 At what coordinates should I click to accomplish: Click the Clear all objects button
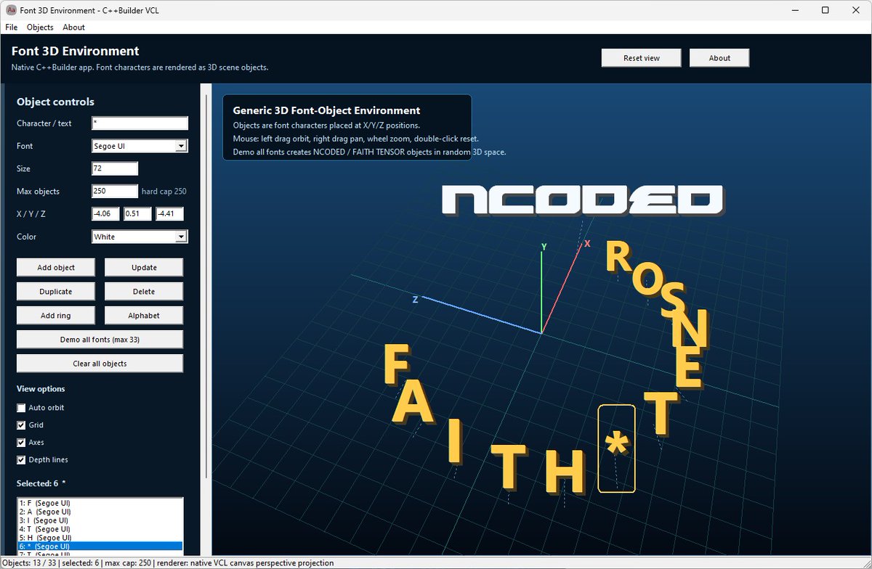point(100,363)
